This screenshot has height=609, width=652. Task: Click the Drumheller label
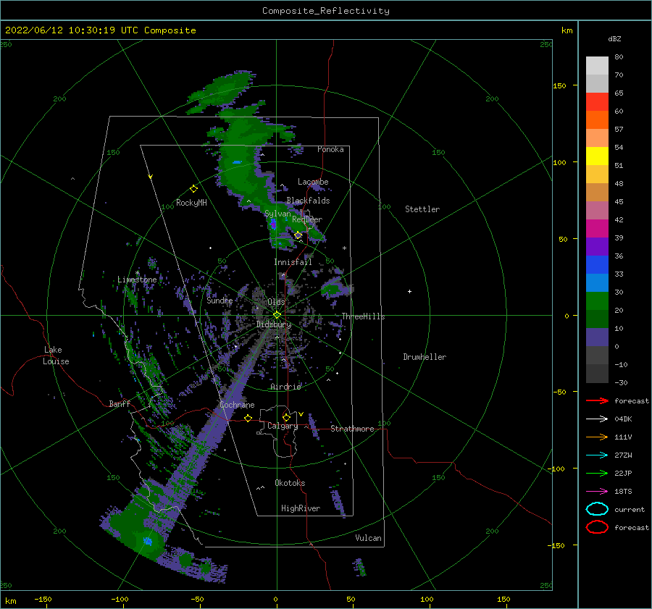click(x=424, y=357)
